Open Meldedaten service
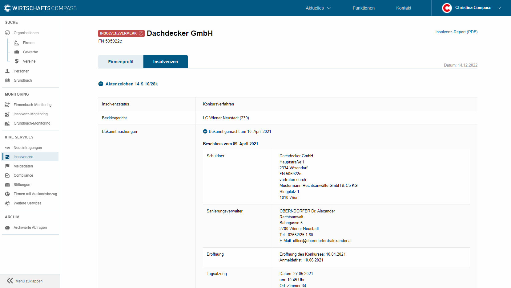The height and width of the screenshot is (288, 511). [x=23, y=166]
